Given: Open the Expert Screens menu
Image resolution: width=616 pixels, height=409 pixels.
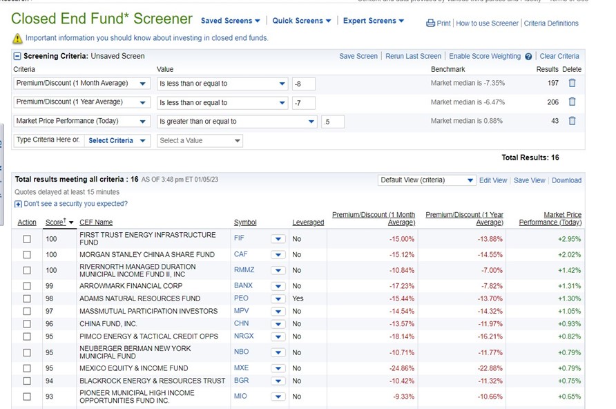Looking at the screenshot, I should coord(374,21).
